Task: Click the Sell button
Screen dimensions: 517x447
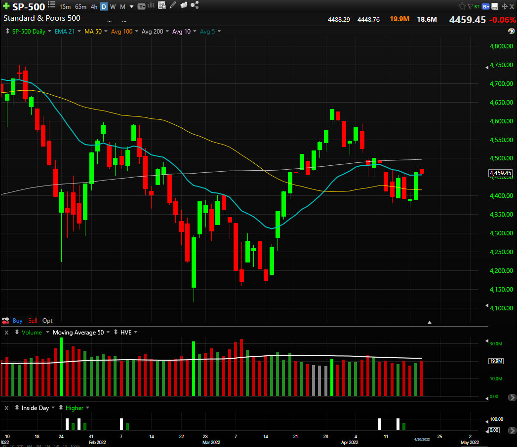Action: click(33, 321)
